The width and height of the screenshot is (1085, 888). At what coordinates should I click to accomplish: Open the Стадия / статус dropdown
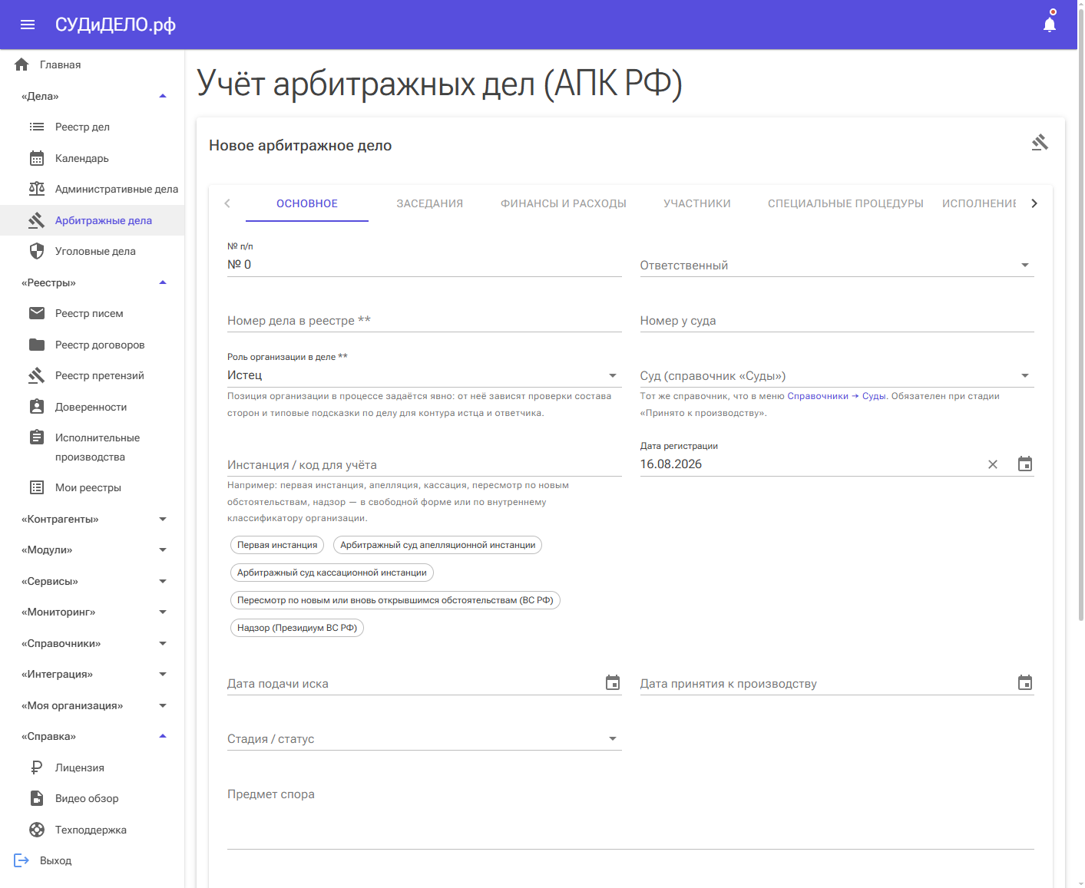pyautogui.click(x=424, y=738)
